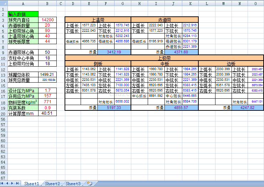Select column O header
Image resolution: width=264 pixels, height=187 pixels.
(255, 4)
